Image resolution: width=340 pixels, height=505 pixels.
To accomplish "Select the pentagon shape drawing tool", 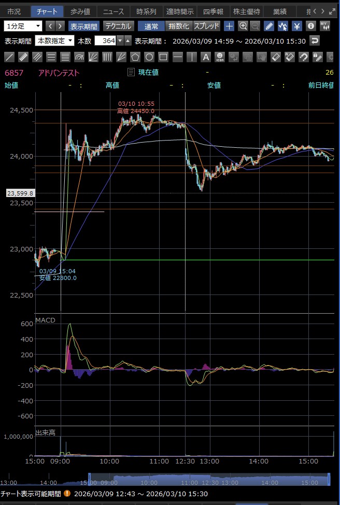I will pyautogui.click(x=135, y=57).
